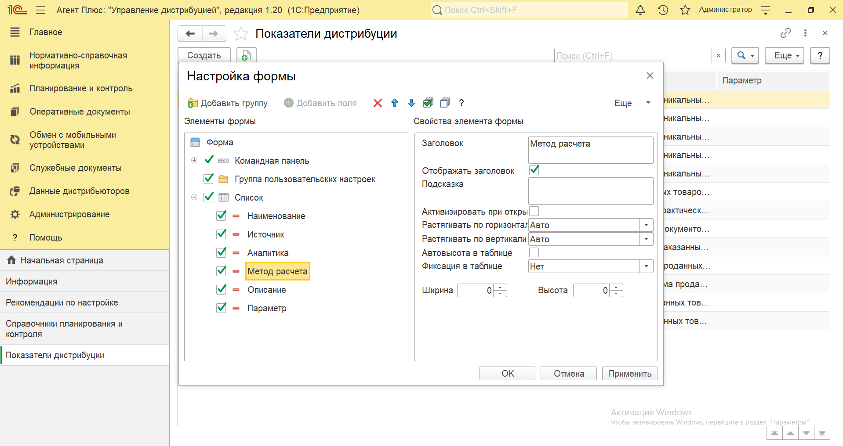843x446 pixels.
Task: Copy link to this page icon
Action: pyautogui.click(x=785, y=33)
